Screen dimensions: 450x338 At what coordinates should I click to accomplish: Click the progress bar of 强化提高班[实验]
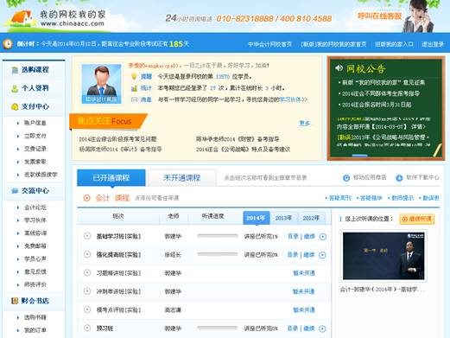pyautogui.click(x=218, y=254)
